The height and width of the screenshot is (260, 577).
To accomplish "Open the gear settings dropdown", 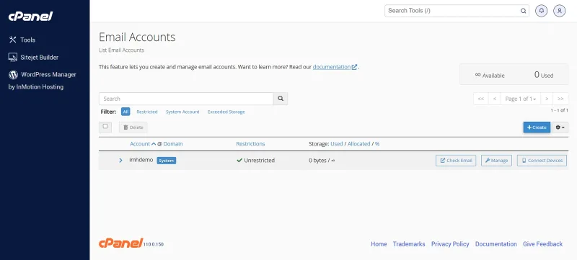I will [560, 127].
